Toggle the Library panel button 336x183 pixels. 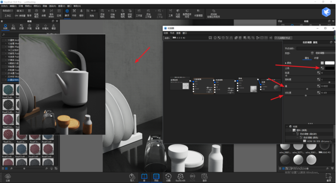click(x=144, y=177)
